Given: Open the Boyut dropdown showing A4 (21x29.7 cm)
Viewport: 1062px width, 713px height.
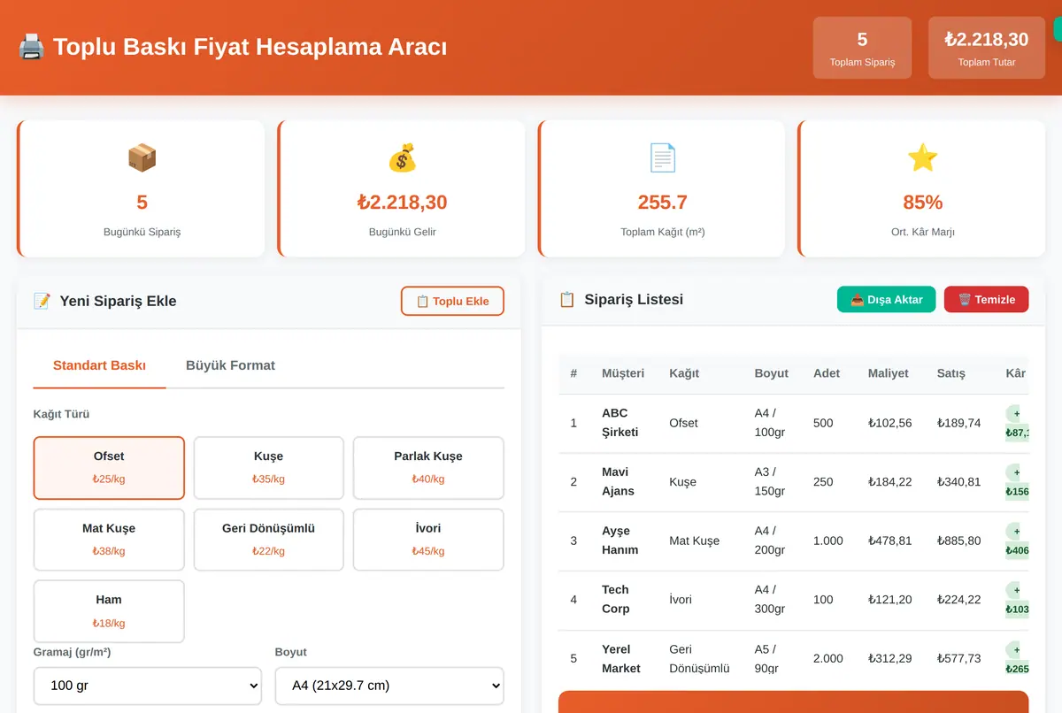Looking at the screenshot, I should [389, 686].
